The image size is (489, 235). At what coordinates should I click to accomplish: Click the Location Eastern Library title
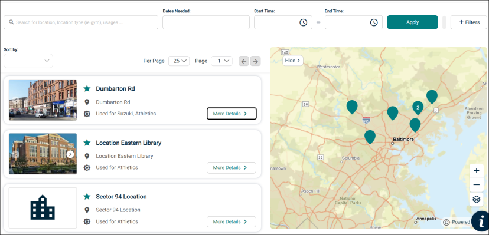pos(129,143)
